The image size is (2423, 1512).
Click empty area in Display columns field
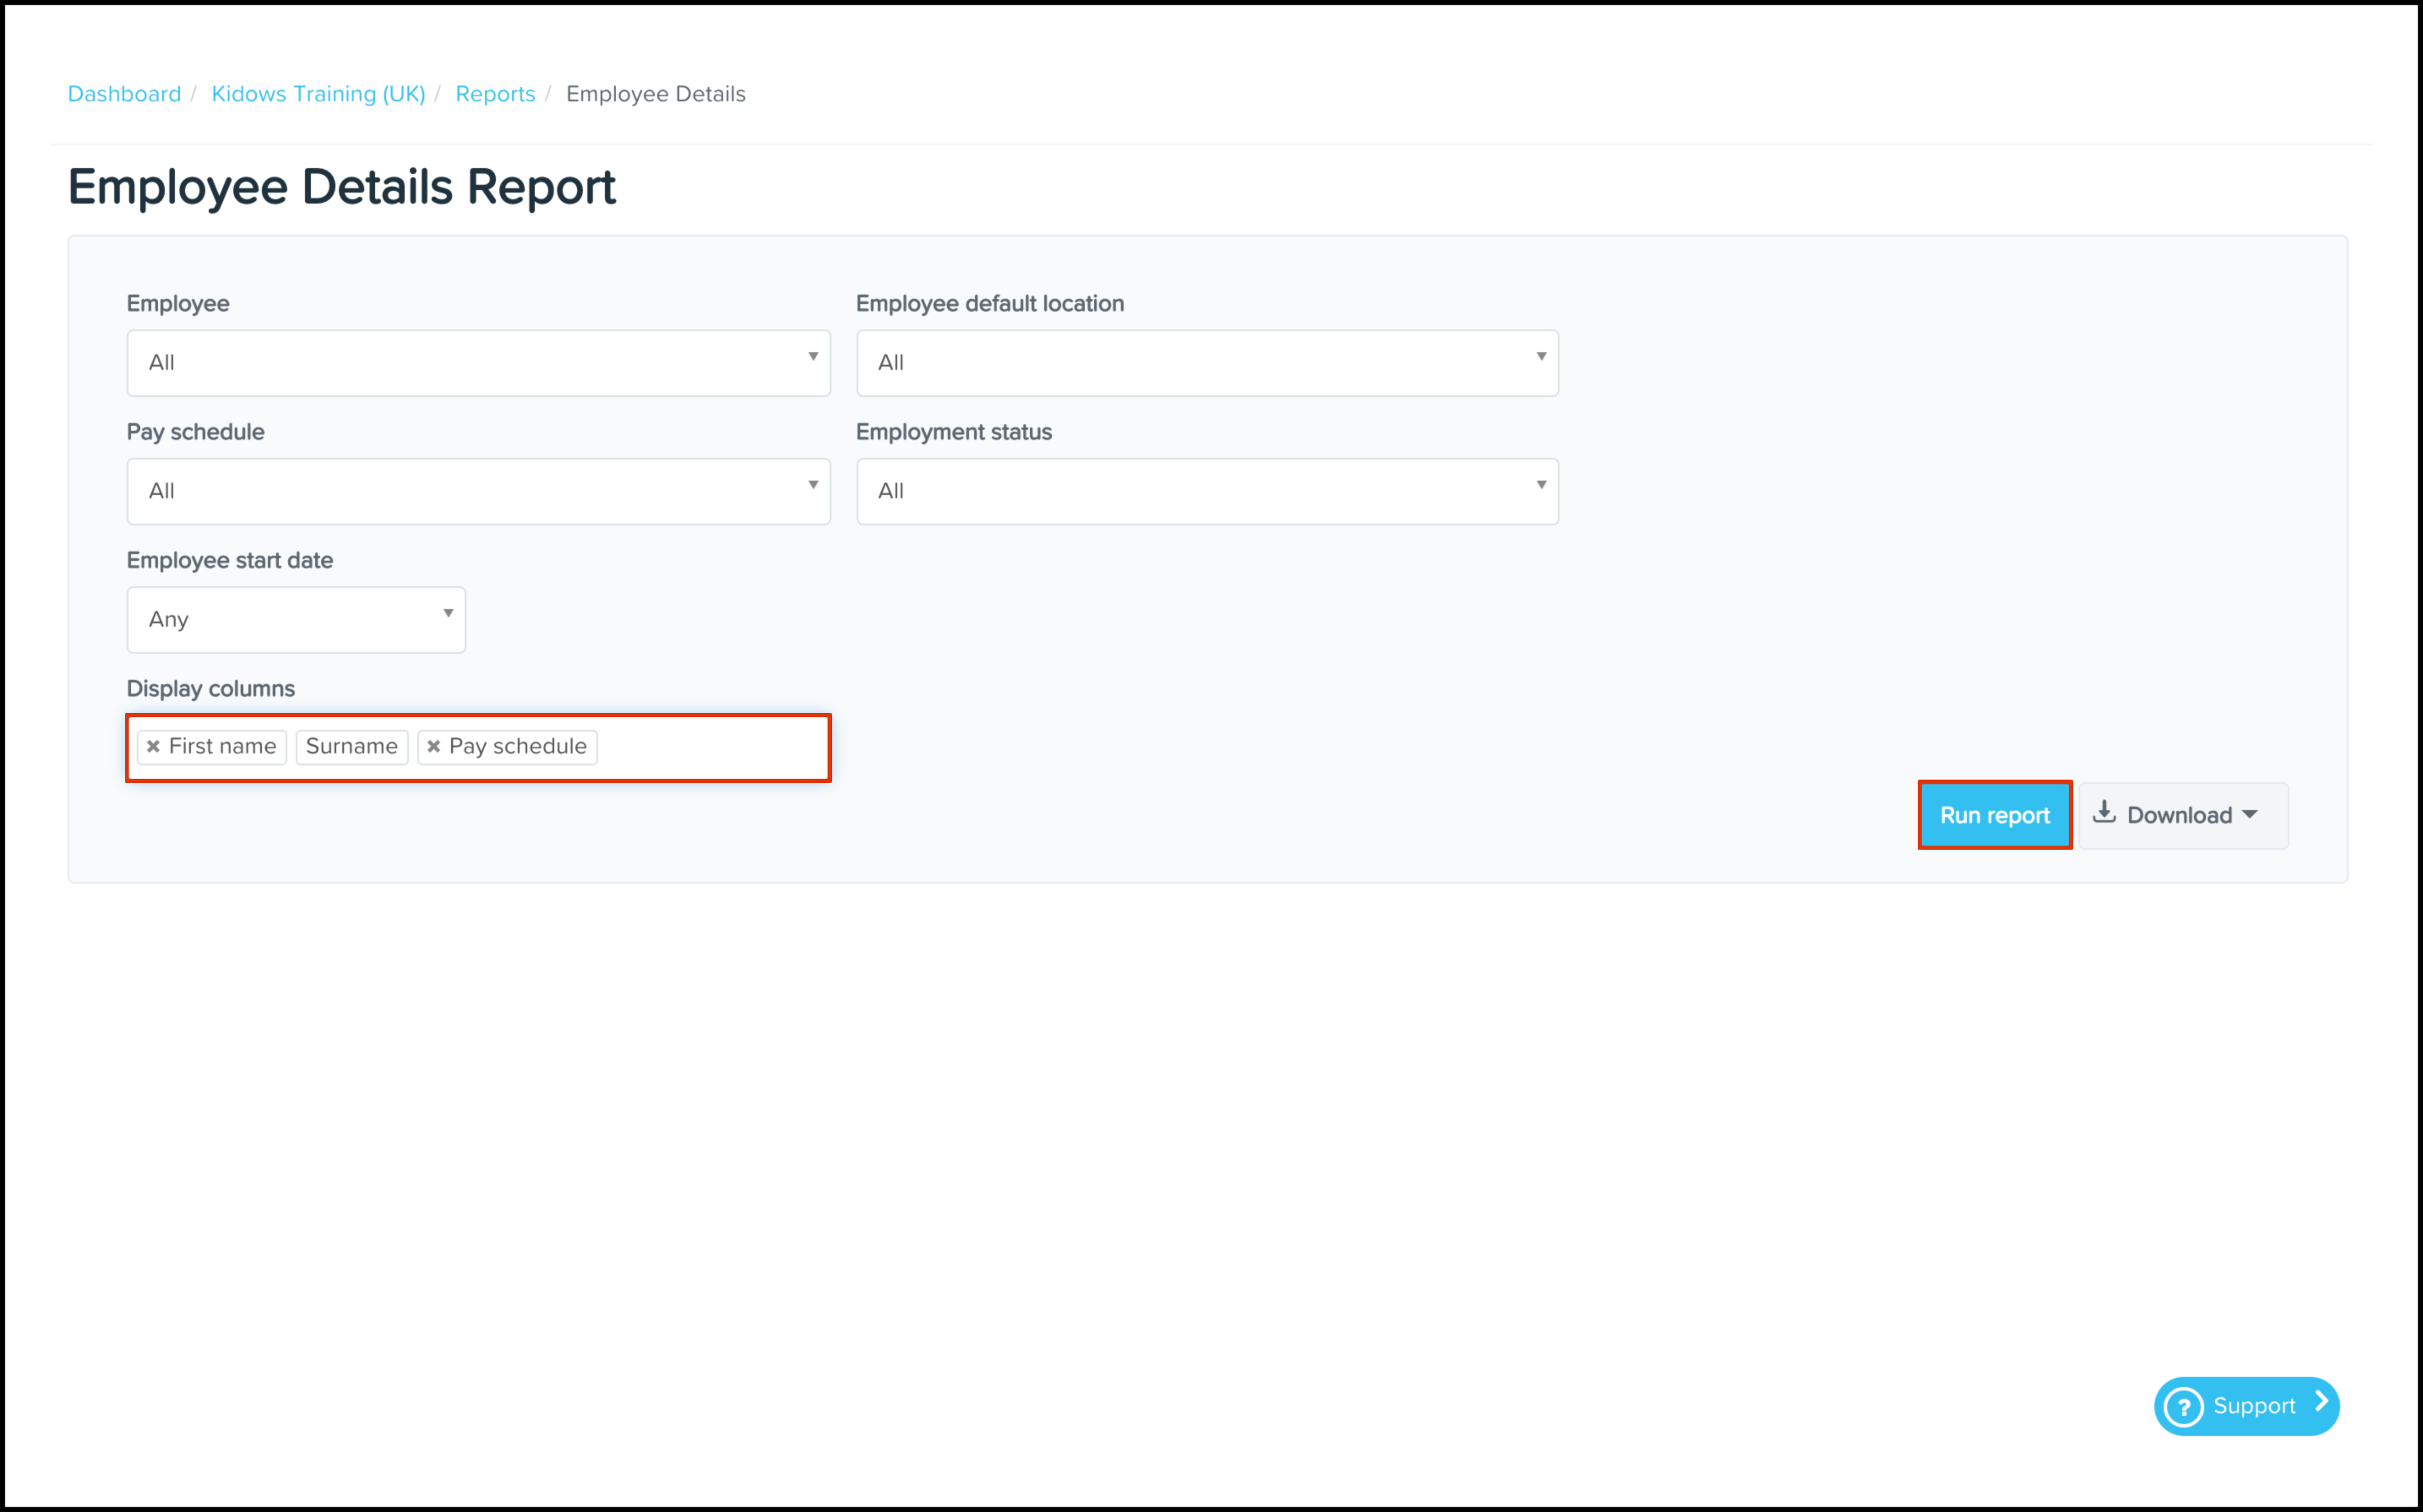710,747
